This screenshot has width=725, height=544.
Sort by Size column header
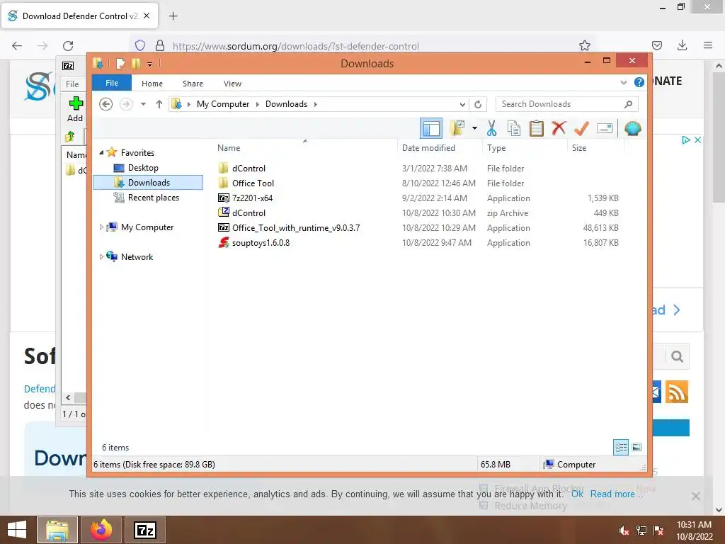[579, 148]
